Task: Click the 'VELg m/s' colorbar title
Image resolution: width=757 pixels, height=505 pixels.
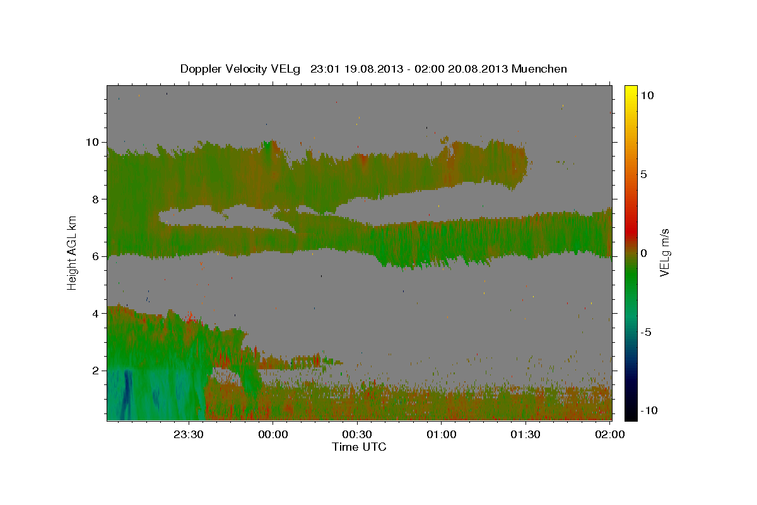Action: [666, 252]
